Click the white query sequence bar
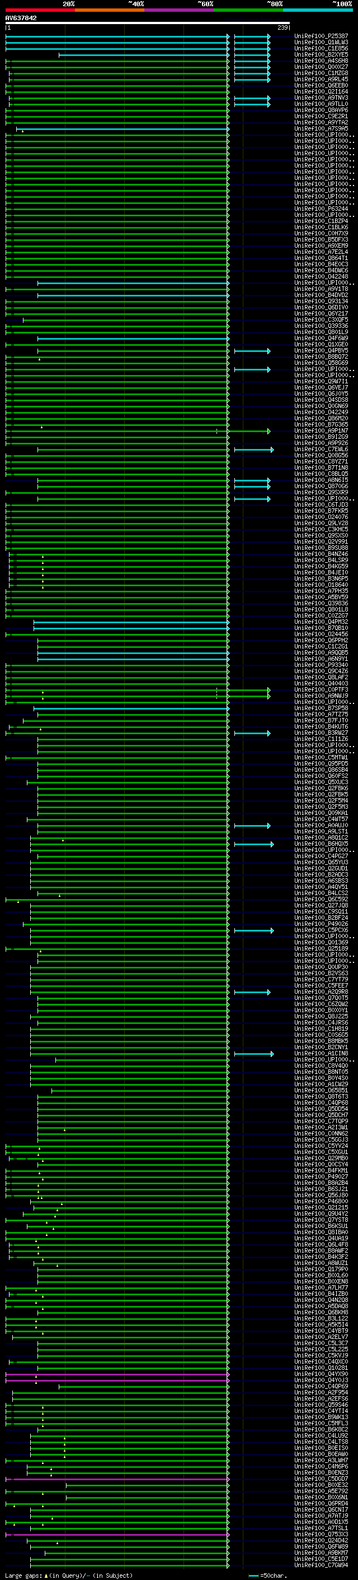The height and width of the screenshot is (1580, 358). [x=148, y=22]
